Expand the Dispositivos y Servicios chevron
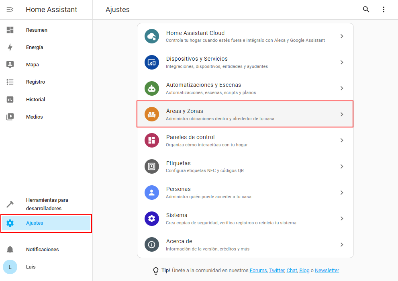Image resolution: width=398 pixels, height=281 pixels. click(x=342, y=62)
